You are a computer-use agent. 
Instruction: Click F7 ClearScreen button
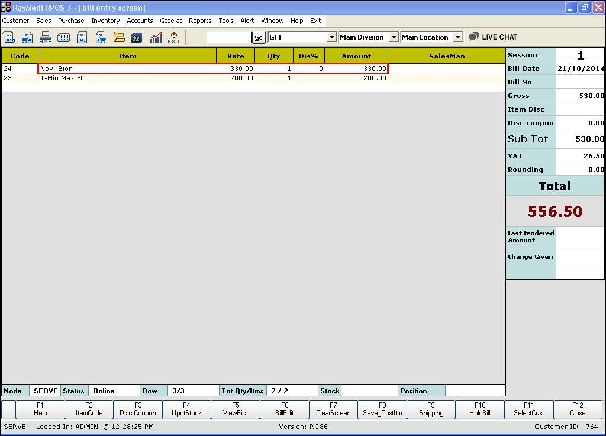coord(333,409)
